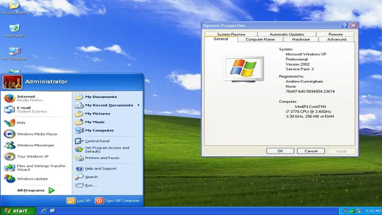Expand My Recent Documents submenu arrow

click(x=138, y=105)
